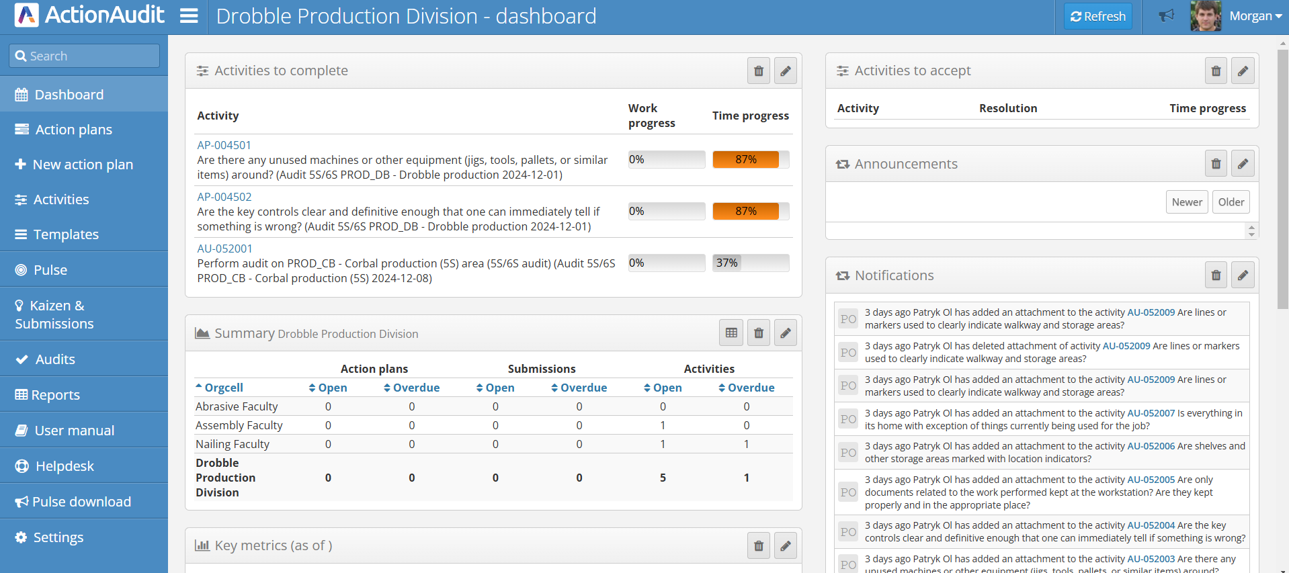Sort by Action plans Open column

tap(328, 388)
